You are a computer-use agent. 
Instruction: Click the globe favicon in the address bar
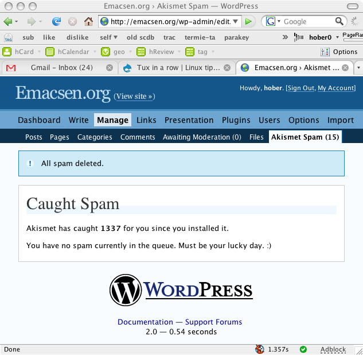point(104,21)
